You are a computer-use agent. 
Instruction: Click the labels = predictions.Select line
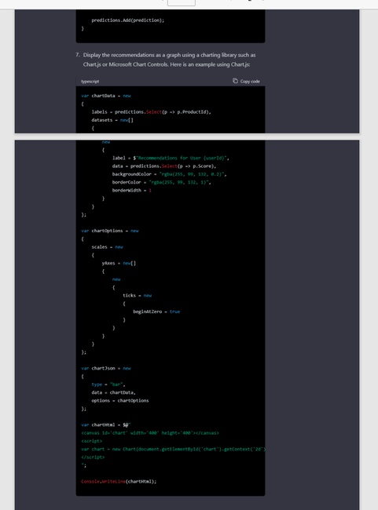click(151, 112)
